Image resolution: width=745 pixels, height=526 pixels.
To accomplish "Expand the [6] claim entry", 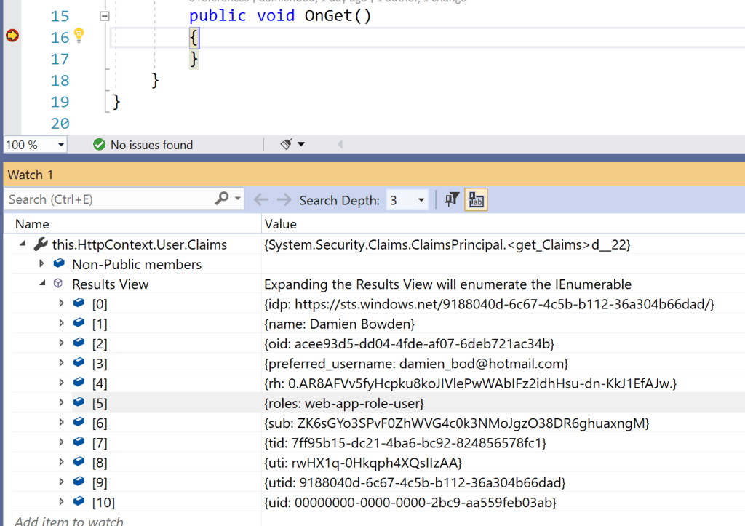I will pos(61,422).
